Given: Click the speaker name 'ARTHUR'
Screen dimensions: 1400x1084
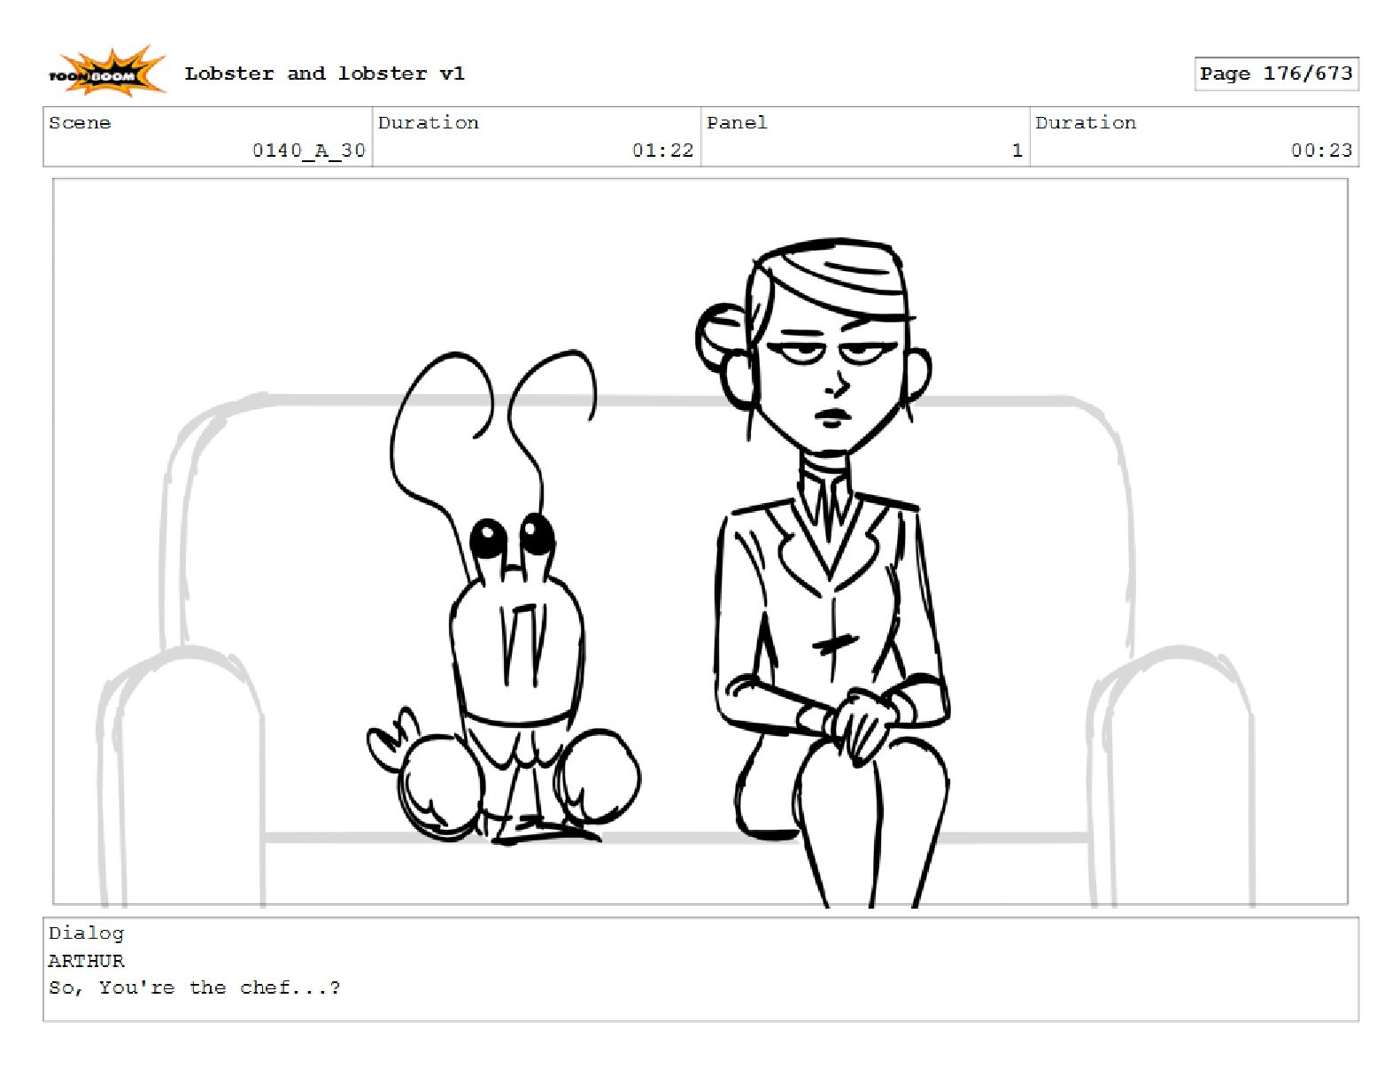Looking at the screenshot, I should click(86, 961).
